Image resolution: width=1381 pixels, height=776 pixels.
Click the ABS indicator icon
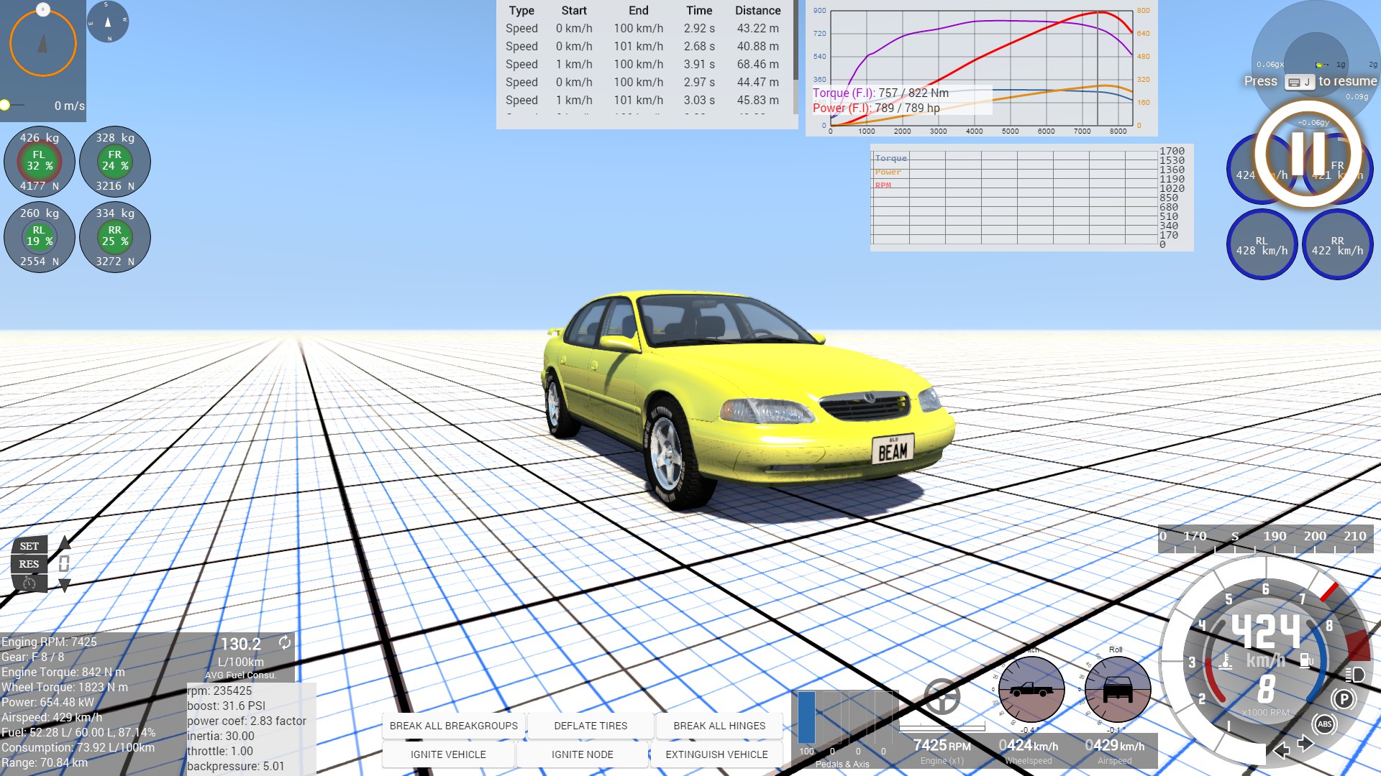(x=1325, y=724)
